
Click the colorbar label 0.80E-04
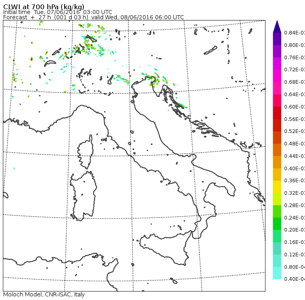tap(295, 267)
